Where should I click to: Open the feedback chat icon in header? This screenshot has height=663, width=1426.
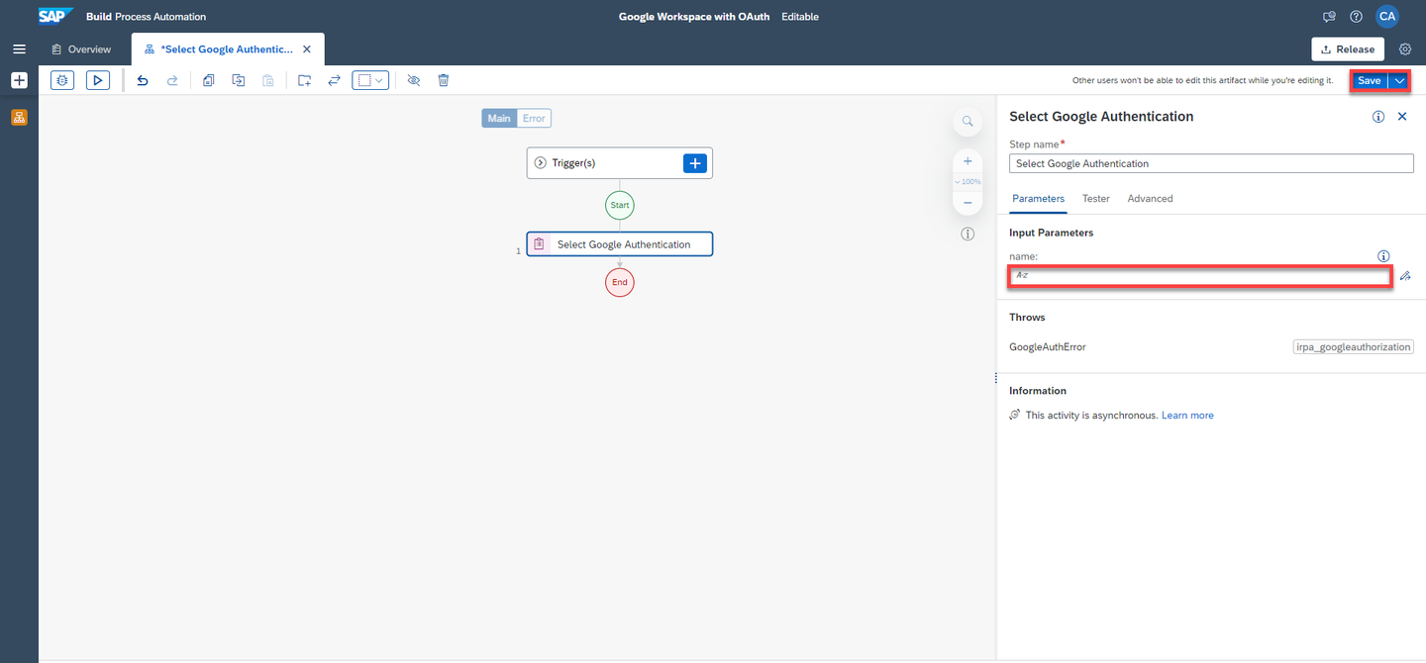point(1329,17)
